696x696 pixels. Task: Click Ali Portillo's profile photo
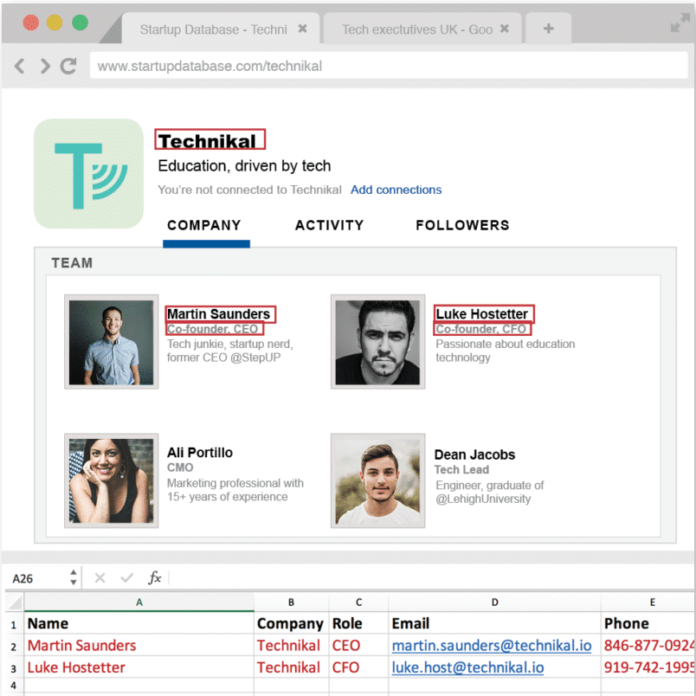click(111, 480)
